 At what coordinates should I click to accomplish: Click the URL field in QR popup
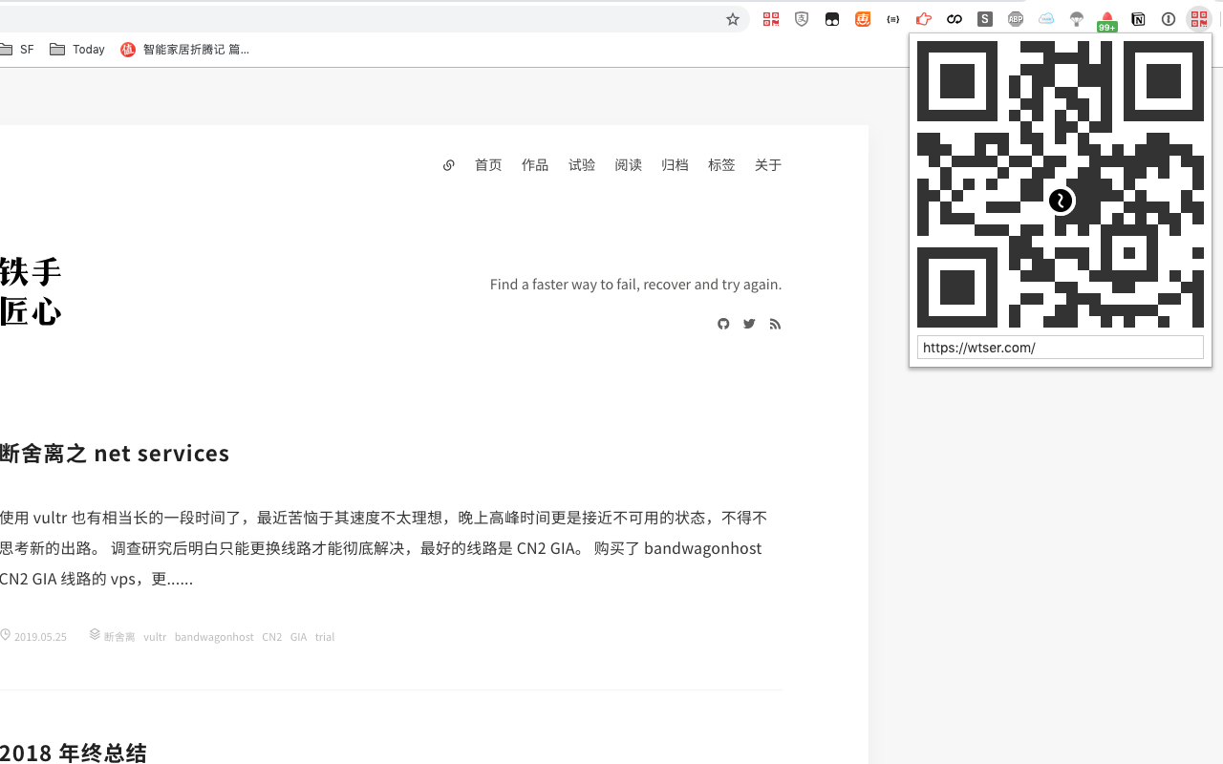(x=1061, y=348)
